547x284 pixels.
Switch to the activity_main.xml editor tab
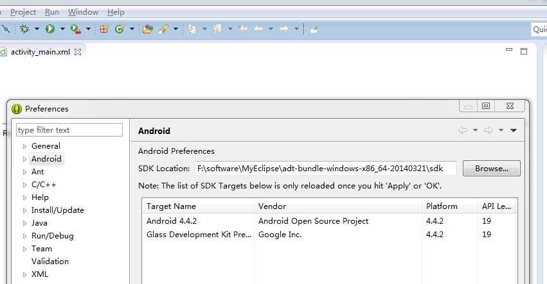click(40, 52)
